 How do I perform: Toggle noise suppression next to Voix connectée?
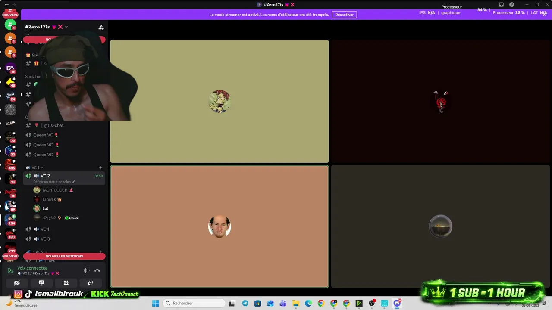[x=87, y=270]
